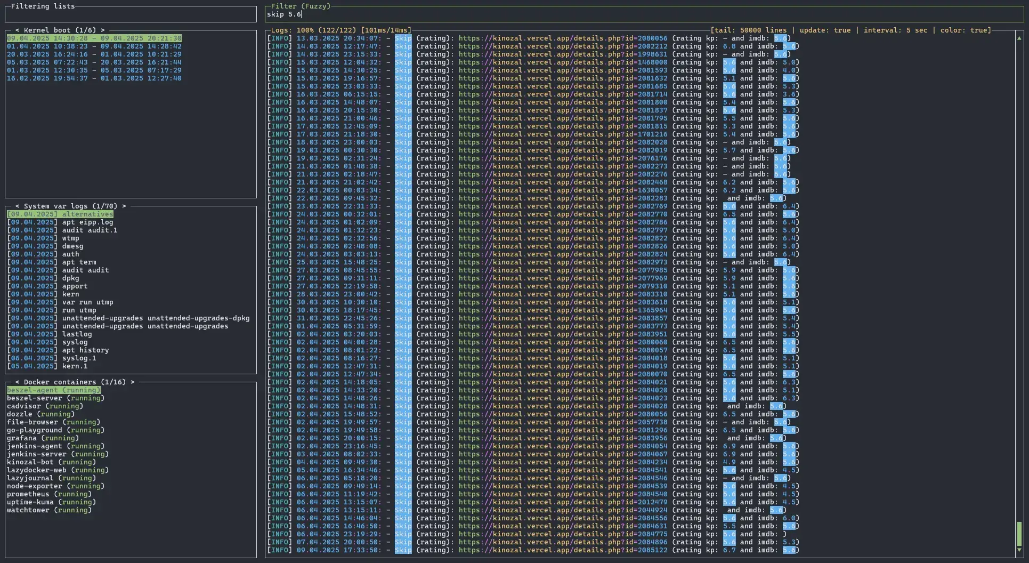Open uptime-kuma container logs
The height and width of the screenshot is (563, 1029).
(x=52, y=502)
